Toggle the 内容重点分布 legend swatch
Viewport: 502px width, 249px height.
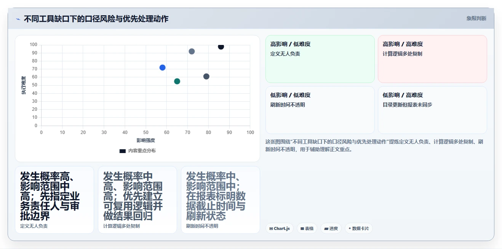click(x=123, y=151)
